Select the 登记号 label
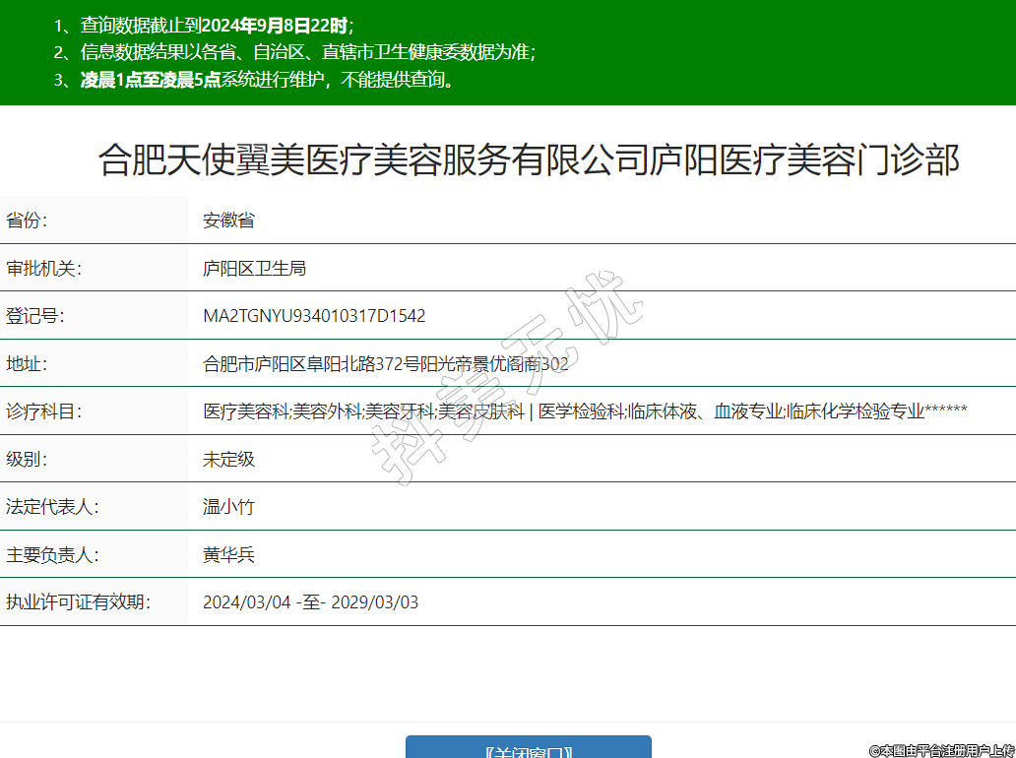The height and width of the screenshot is (758, 1016). (x=34, y=316)
